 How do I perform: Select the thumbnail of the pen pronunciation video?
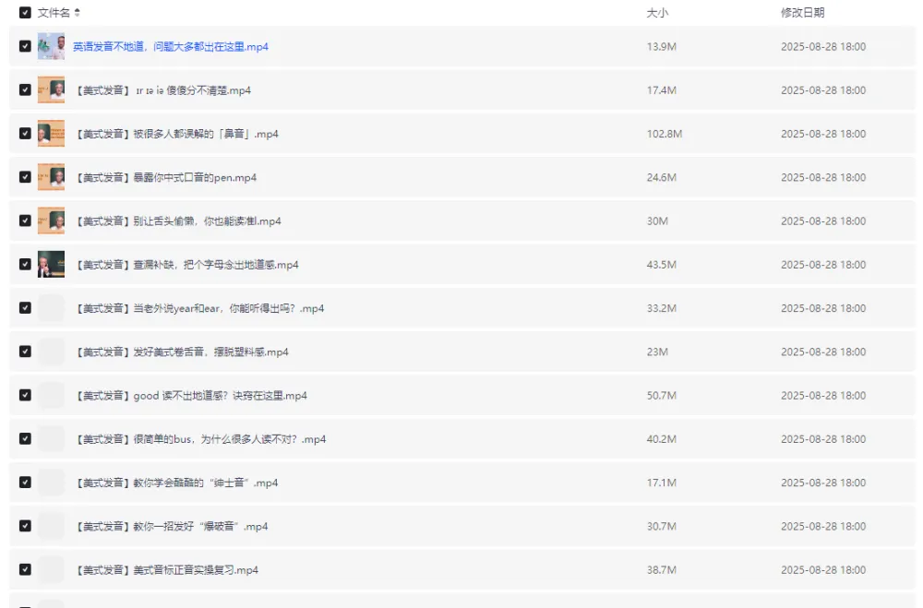tap(51, 176)
